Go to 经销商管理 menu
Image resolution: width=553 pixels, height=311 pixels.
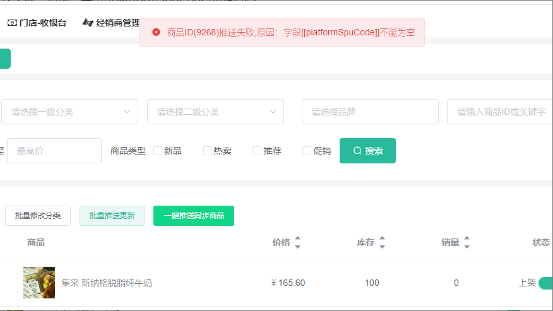pos(118,23)
